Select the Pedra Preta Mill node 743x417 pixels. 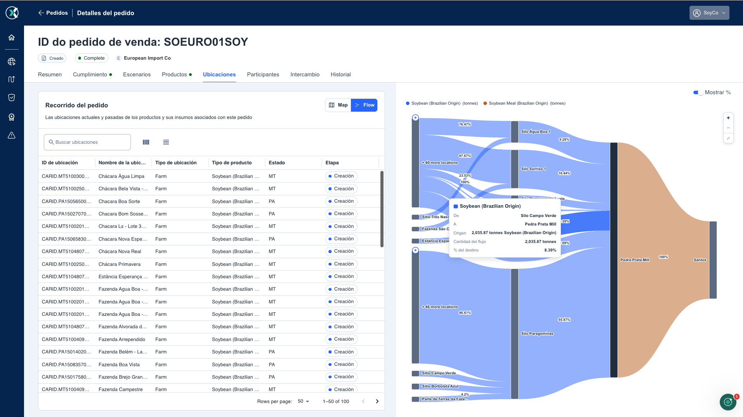coord(614,260)
